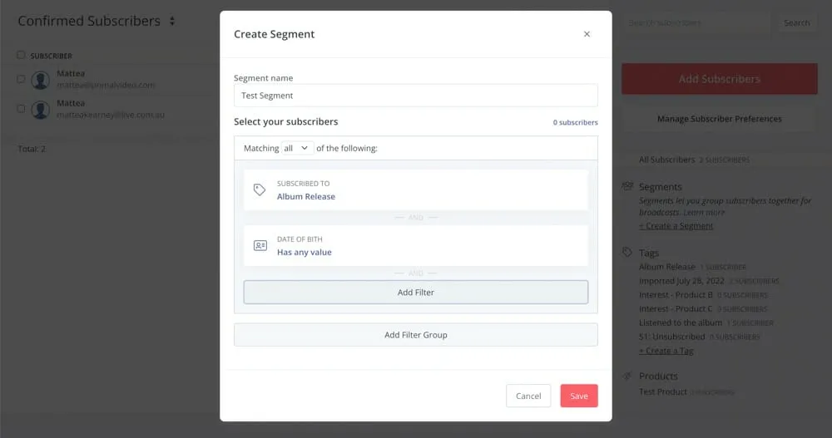Click the Tags icon in sidebar
832x438 pixels.
627,252
